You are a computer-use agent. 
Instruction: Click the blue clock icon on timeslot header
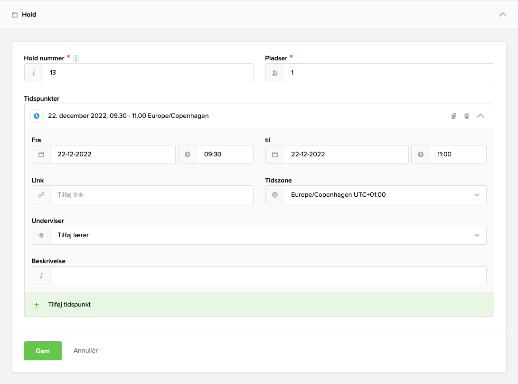coord(37,116)
